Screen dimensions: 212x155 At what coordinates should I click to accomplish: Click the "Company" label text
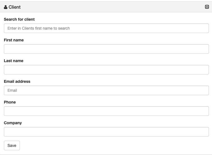click(x=13, y=123)
